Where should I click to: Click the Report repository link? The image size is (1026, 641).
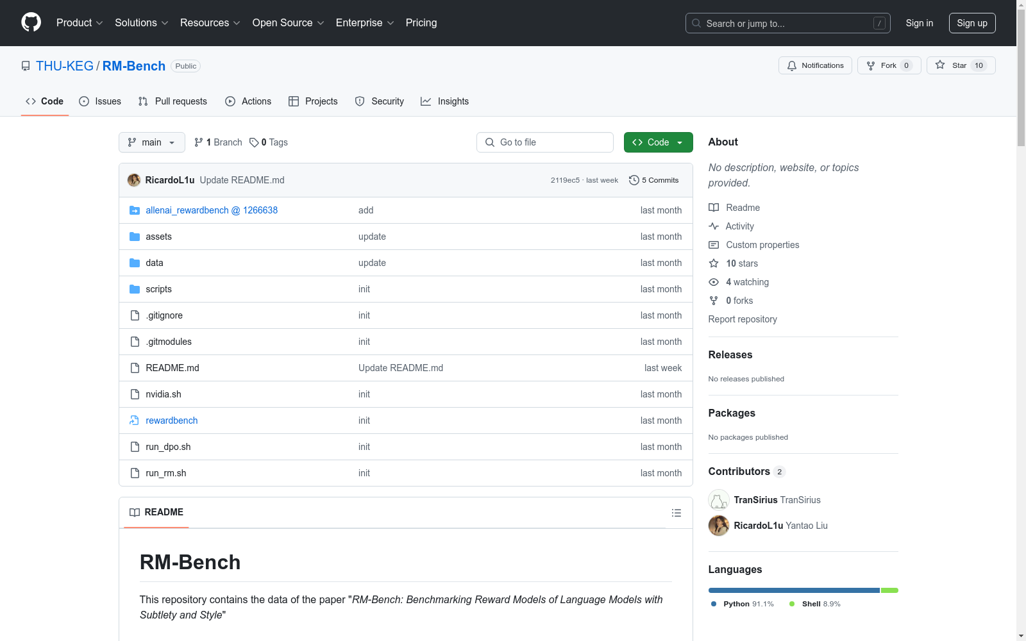[743, 319]
